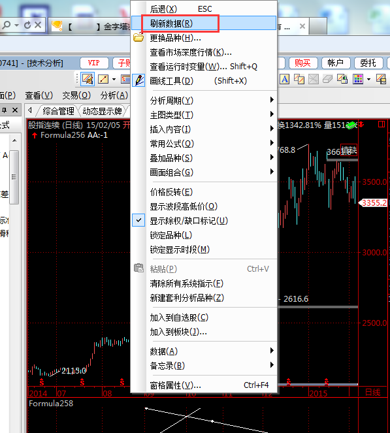The height and width of the screenshot is (433, 390).
Task: Open browser search dropdown arrow
Action: (16, 25)
